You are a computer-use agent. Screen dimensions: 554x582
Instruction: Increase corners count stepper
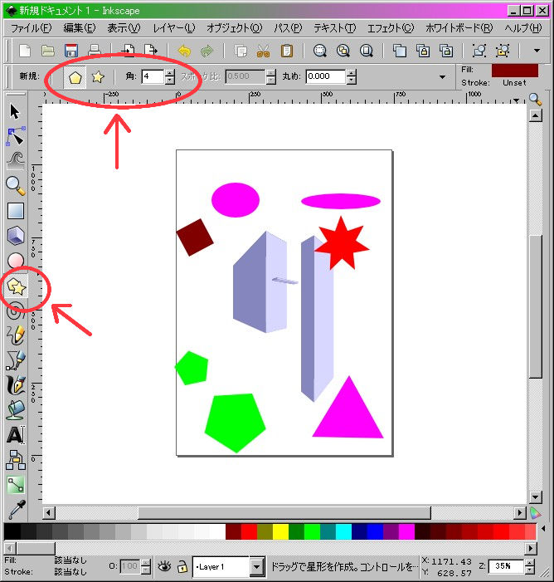pos(170,73)
